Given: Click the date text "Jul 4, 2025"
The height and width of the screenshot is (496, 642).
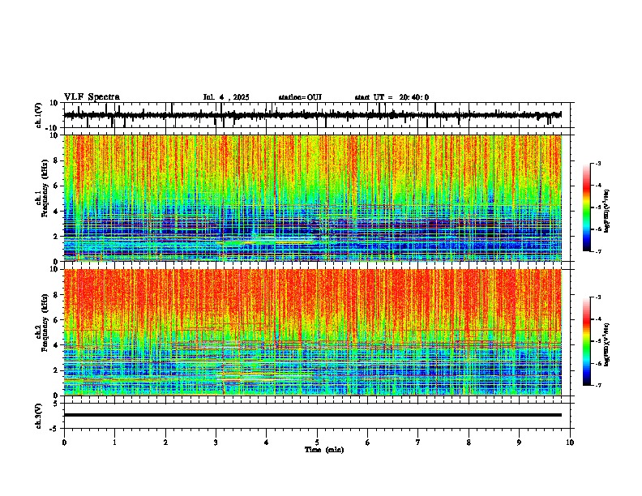Looking at the screenshot, I should [x=226, y=97].
